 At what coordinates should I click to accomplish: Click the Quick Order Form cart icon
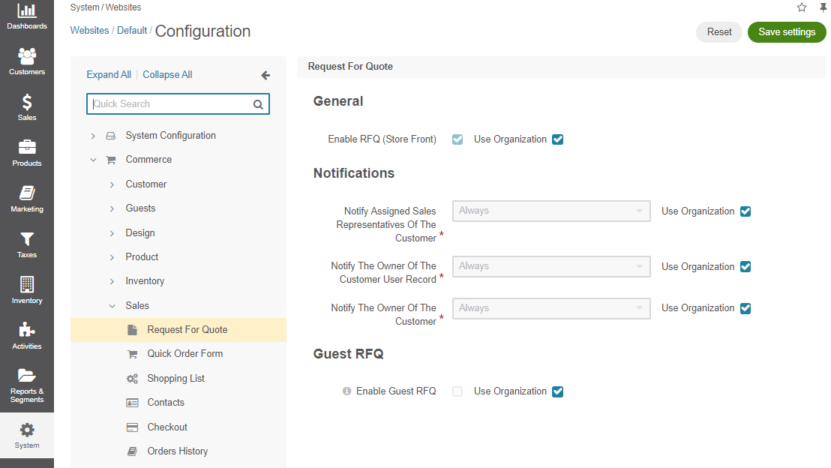(133, 354)
